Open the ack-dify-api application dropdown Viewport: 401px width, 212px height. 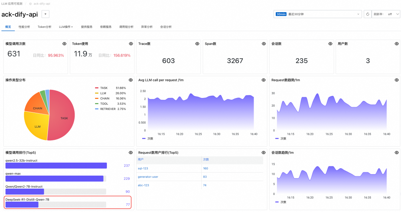coord(45,14)
